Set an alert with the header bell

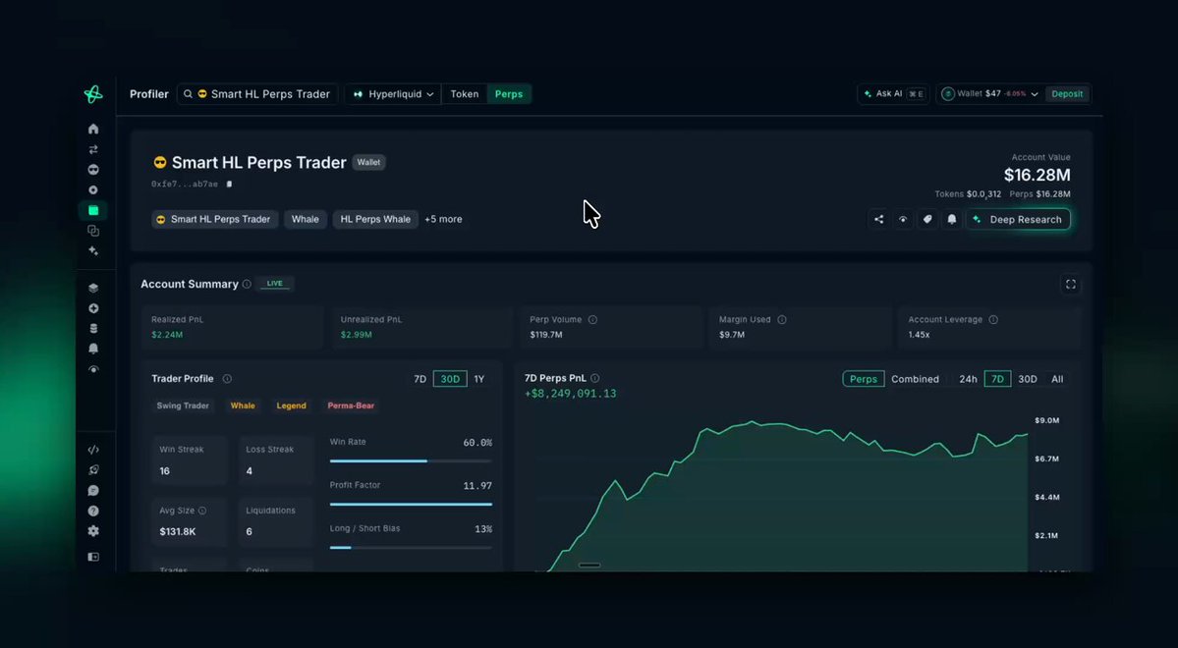952,219
